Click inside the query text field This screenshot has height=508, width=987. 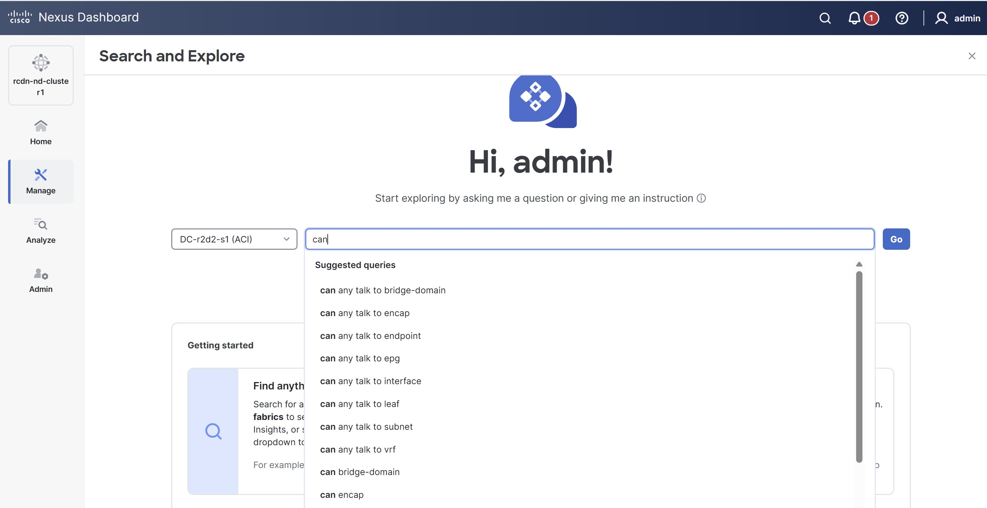589,239
